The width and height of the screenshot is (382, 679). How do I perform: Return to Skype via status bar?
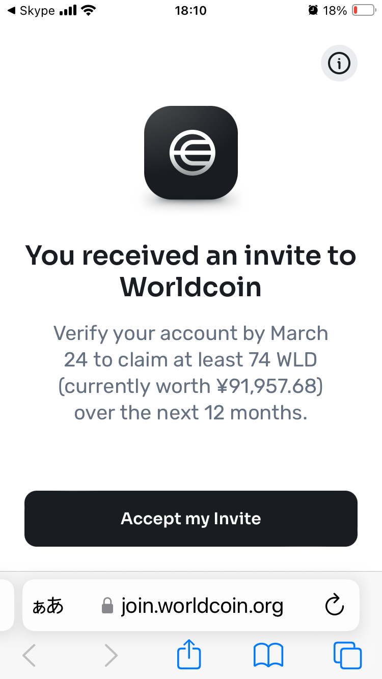(x=31, y=11)
